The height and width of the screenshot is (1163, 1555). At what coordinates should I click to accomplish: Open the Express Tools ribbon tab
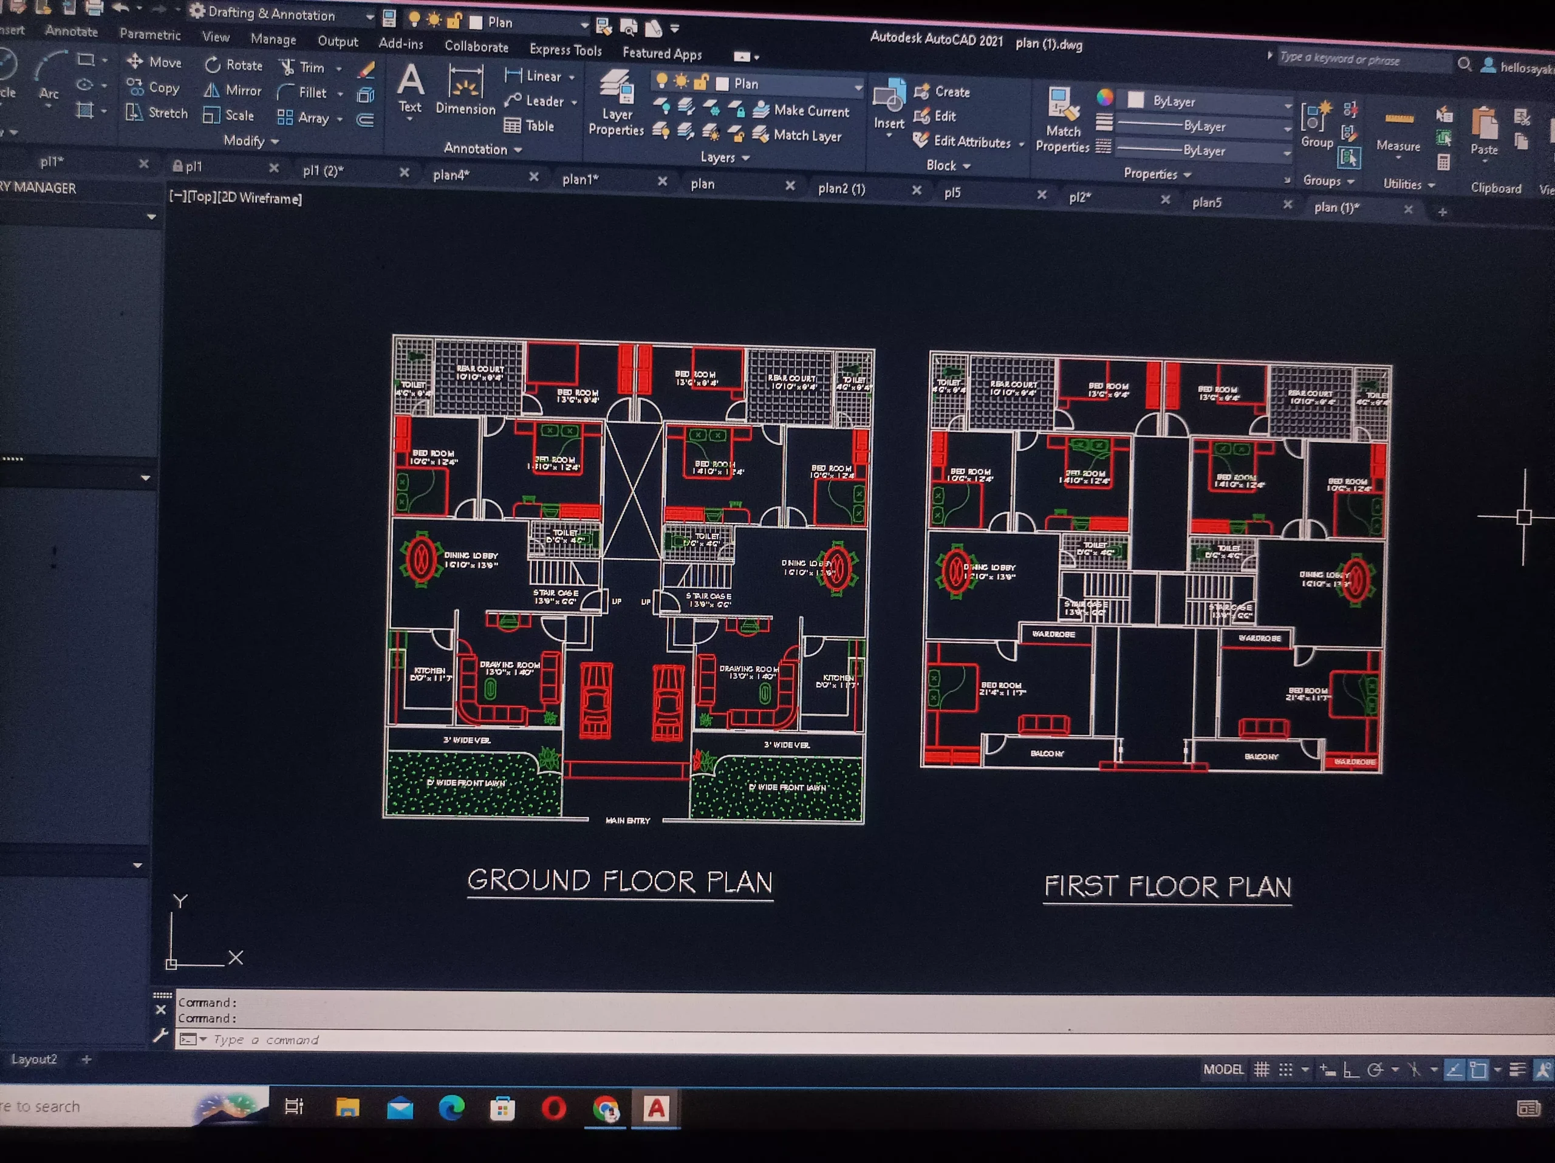[565, 50]
